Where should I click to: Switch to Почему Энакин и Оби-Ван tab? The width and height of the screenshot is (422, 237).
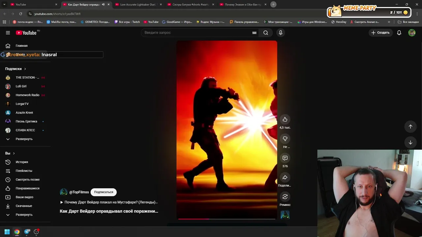click(244, 5)
